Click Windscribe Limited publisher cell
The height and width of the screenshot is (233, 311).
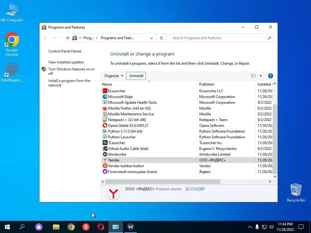click(x=215, y=154)
